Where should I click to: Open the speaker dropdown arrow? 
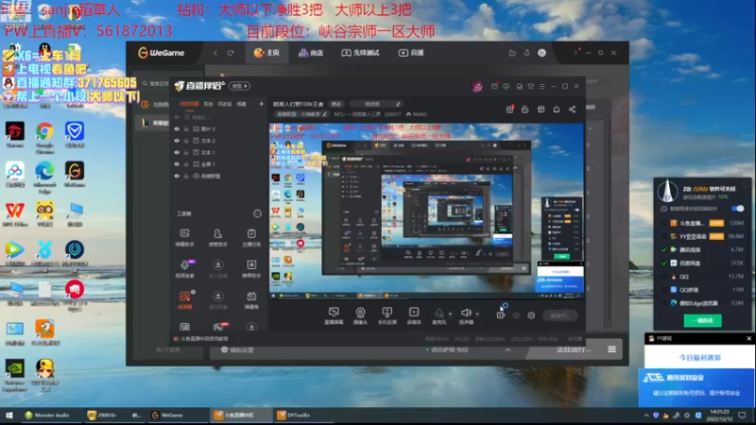477,314
